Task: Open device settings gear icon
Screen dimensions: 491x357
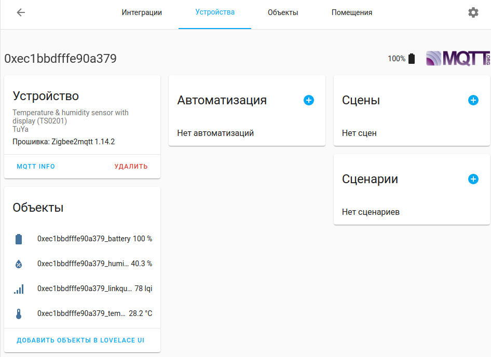Action: point(473,12)
